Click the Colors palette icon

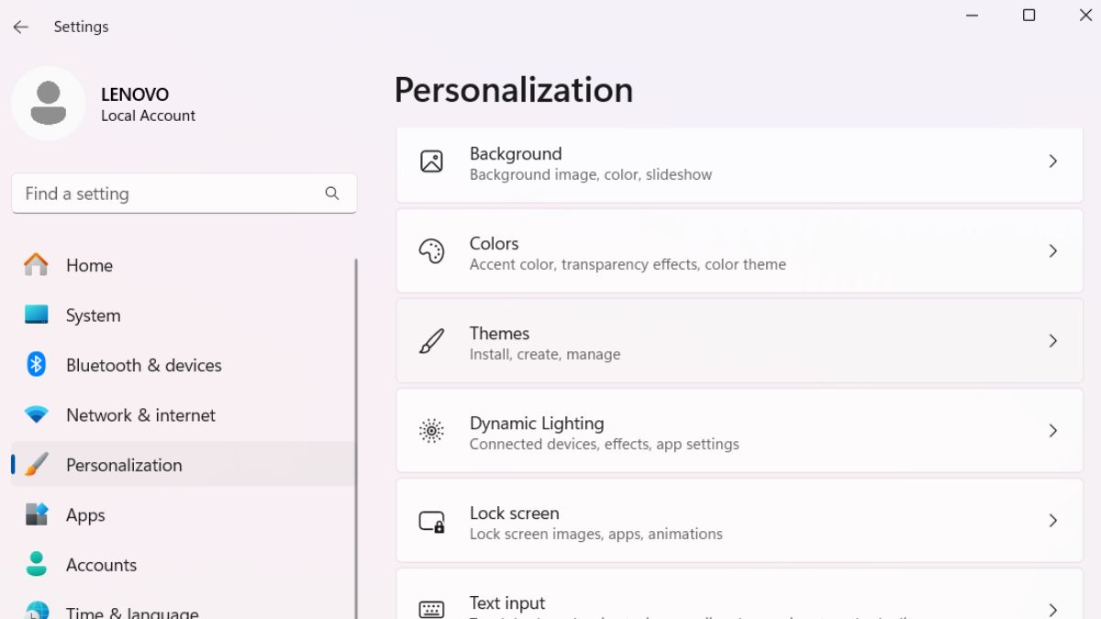pos(431,251)
